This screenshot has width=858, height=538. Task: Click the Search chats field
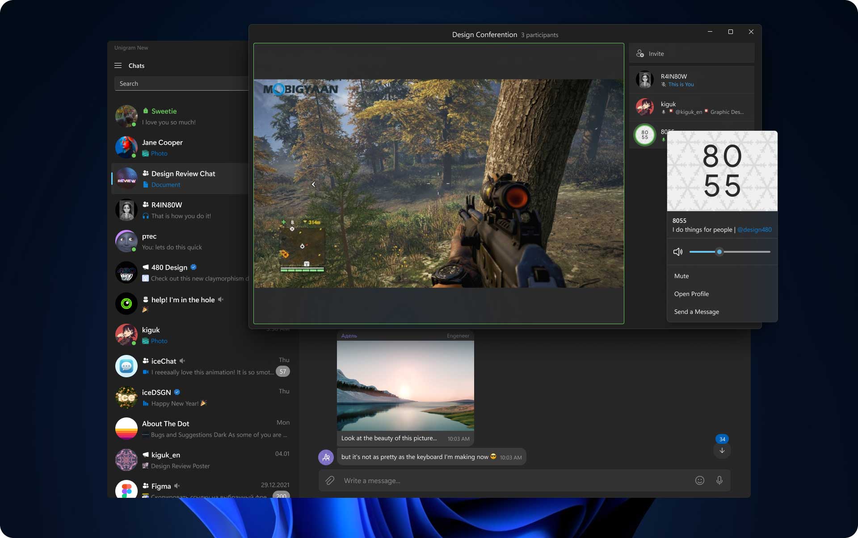(181, 83)
